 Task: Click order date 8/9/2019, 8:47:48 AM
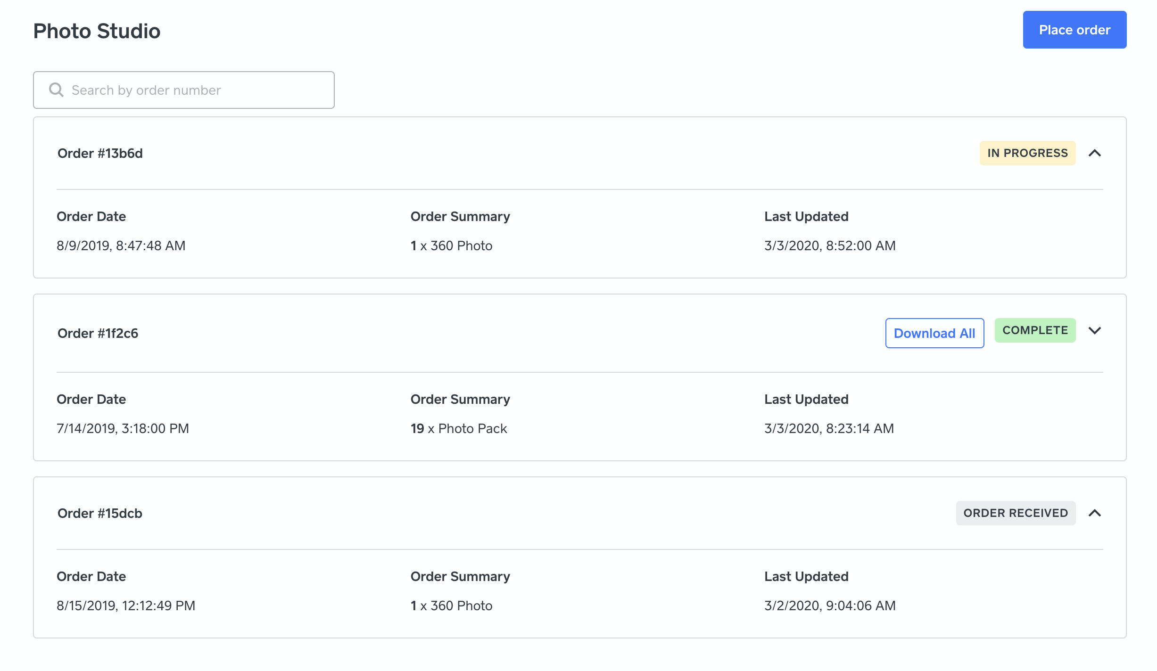[x=121, y=245]
